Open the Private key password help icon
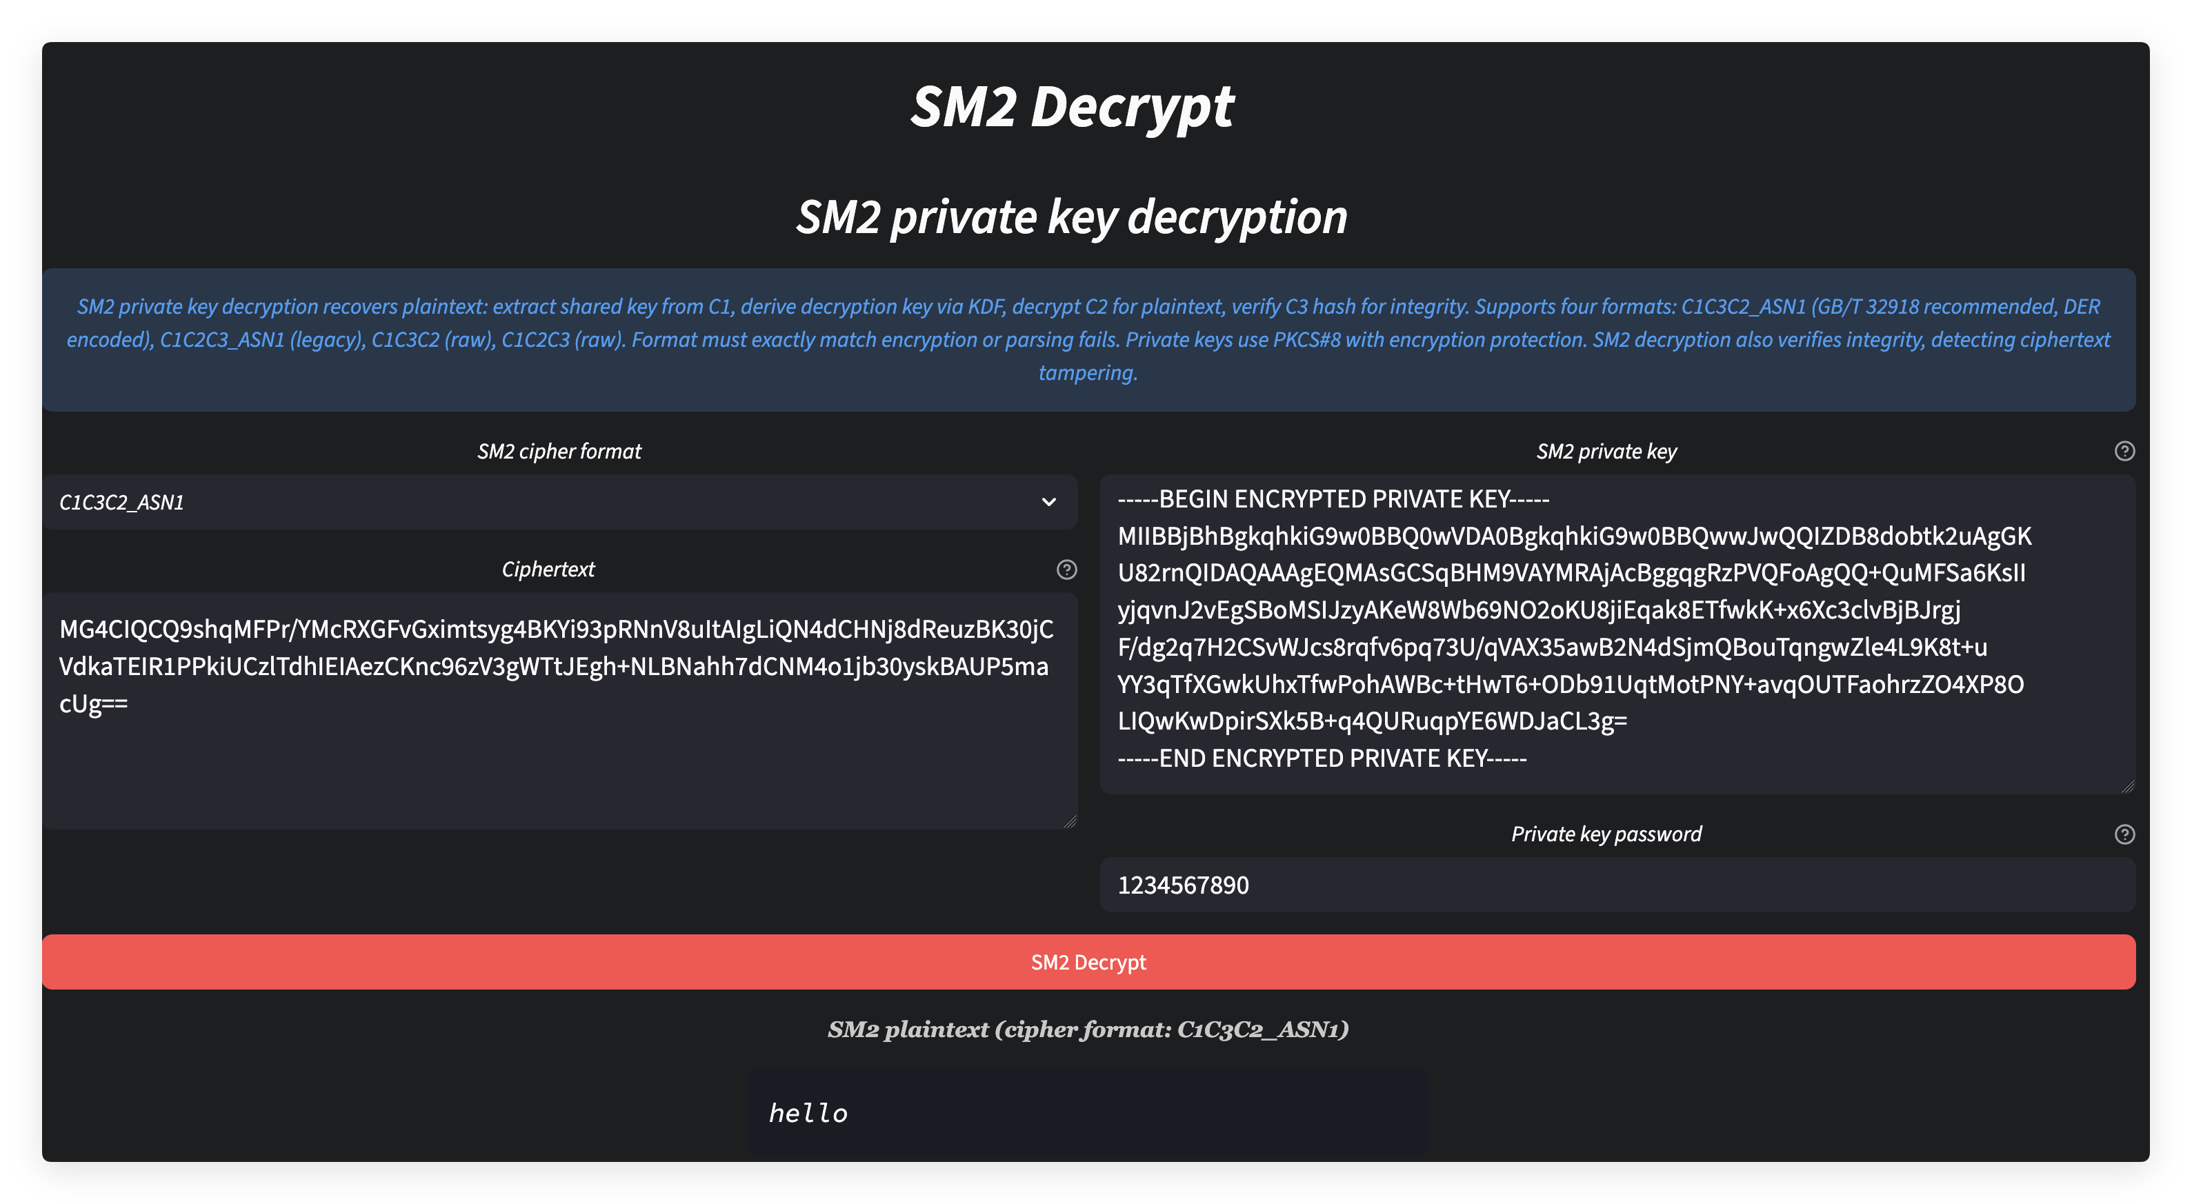 [2124, 834]
